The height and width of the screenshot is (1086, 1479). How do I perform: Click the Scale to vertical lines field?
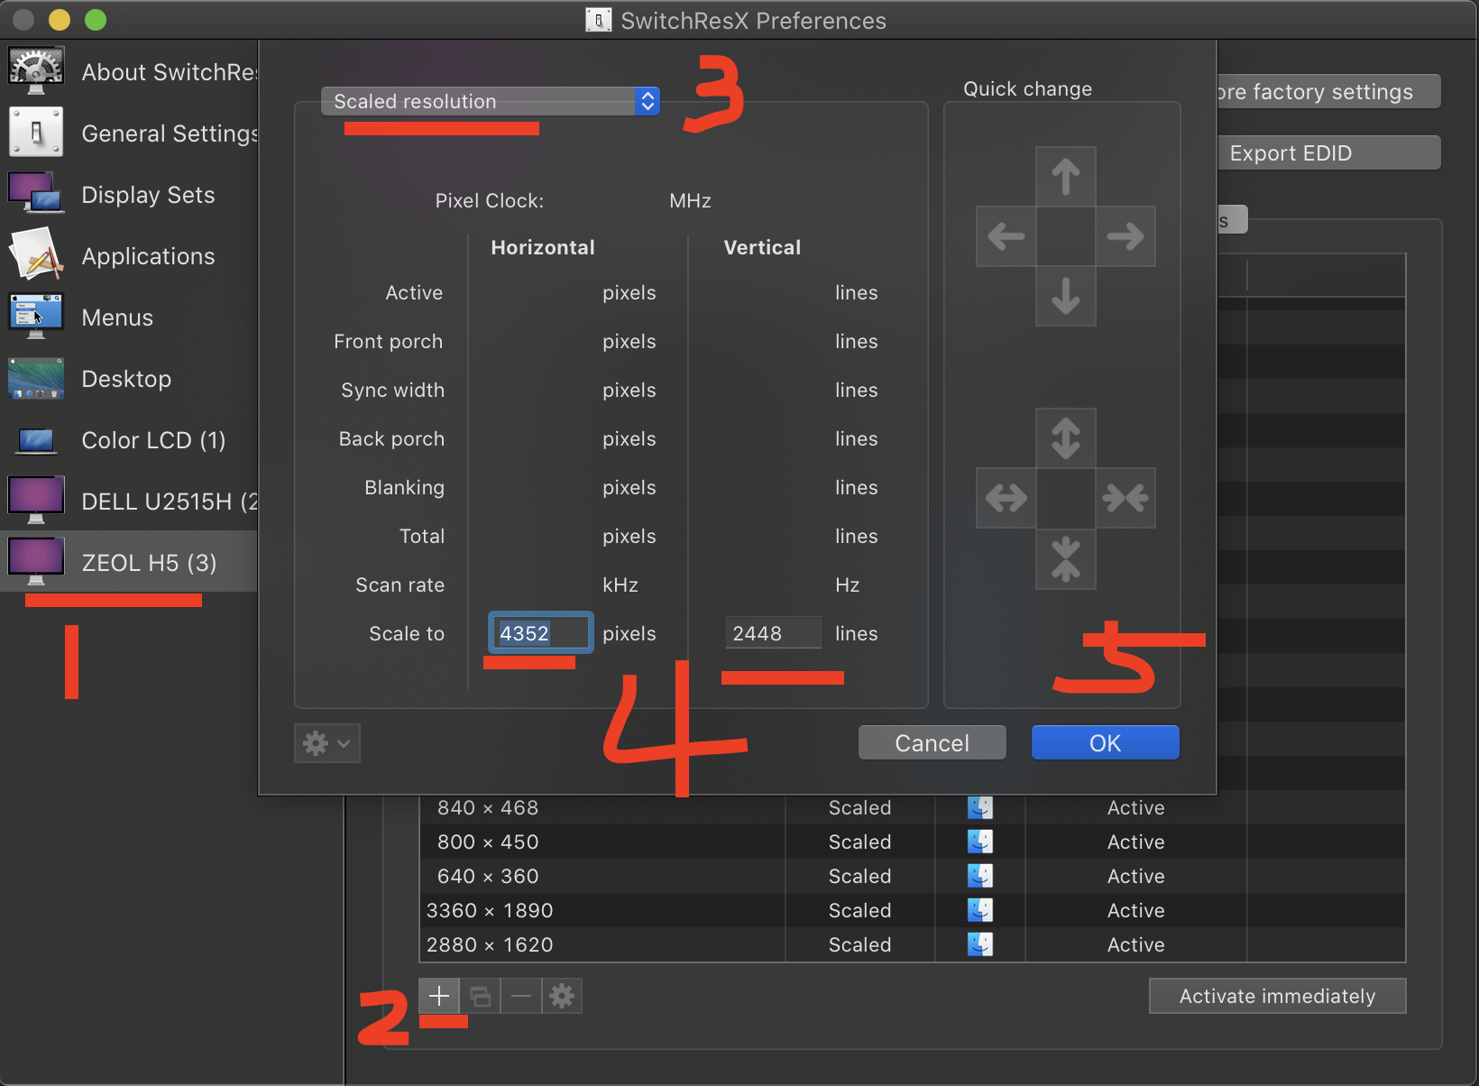pos(773,633)
